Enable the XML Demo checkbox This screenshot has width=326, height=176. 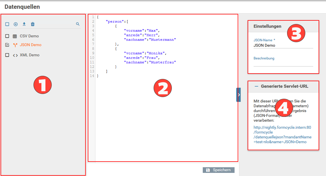point(7,55)
